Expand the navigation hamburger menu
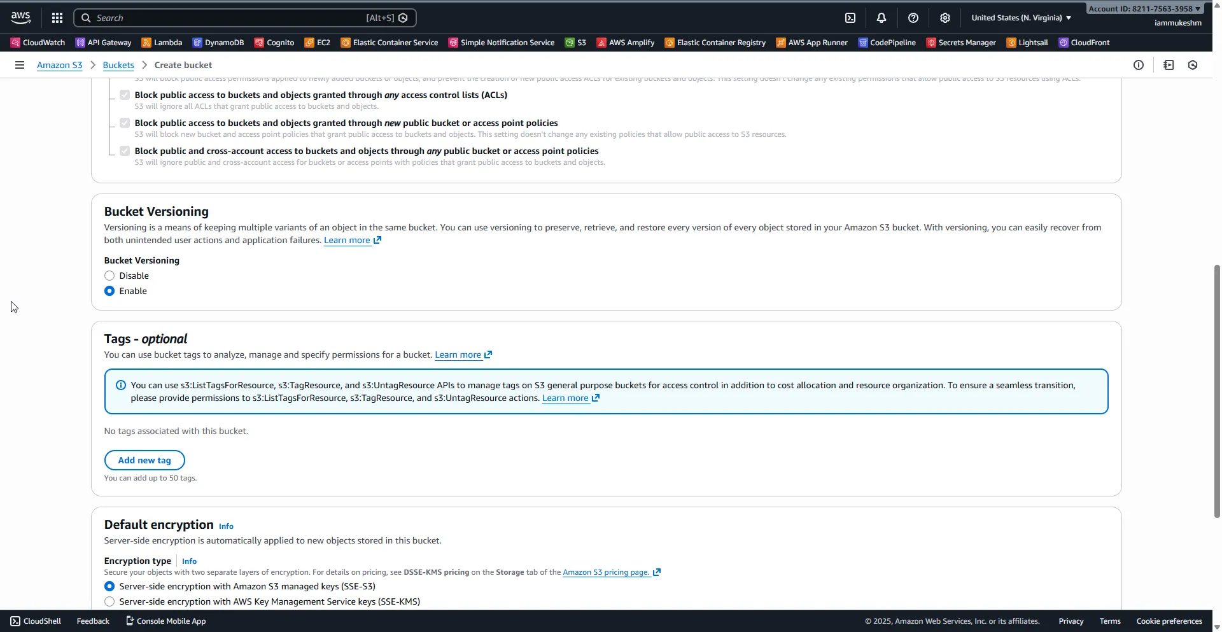 [20, 65]
